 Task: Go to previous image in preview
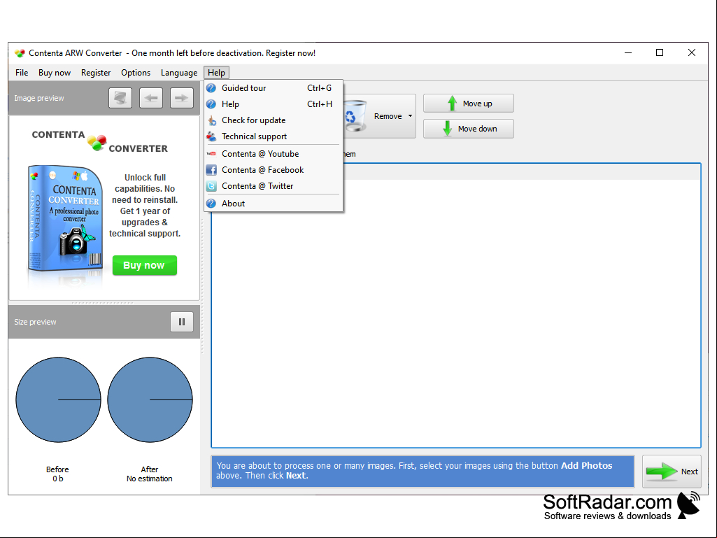tap(151, 98)
